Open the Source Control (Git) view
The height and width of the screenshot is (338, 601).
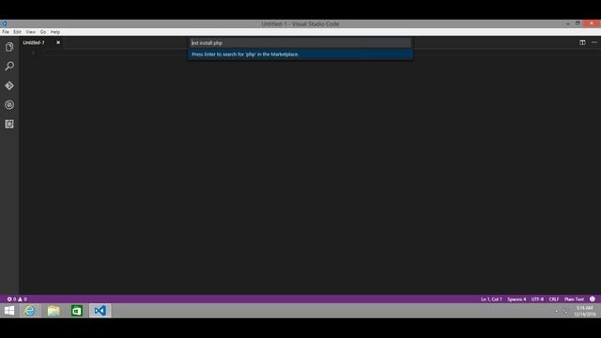(x=9, y=85)
